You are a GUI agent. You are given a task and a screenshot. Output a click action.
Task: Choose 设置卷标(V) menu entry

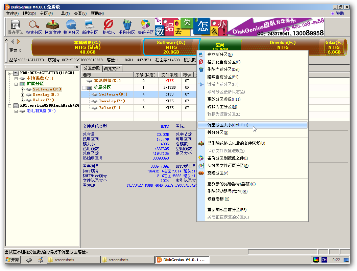pyautogui.click(x=253, y=199)
